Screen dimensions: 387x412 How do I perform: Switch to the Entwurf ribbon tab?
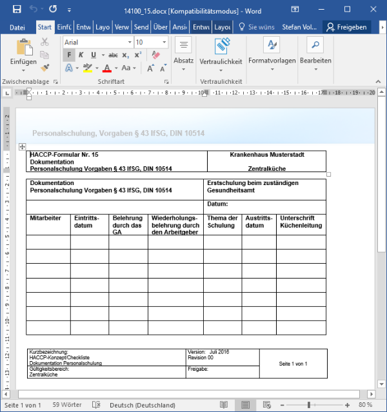click(x=83, y=27)
